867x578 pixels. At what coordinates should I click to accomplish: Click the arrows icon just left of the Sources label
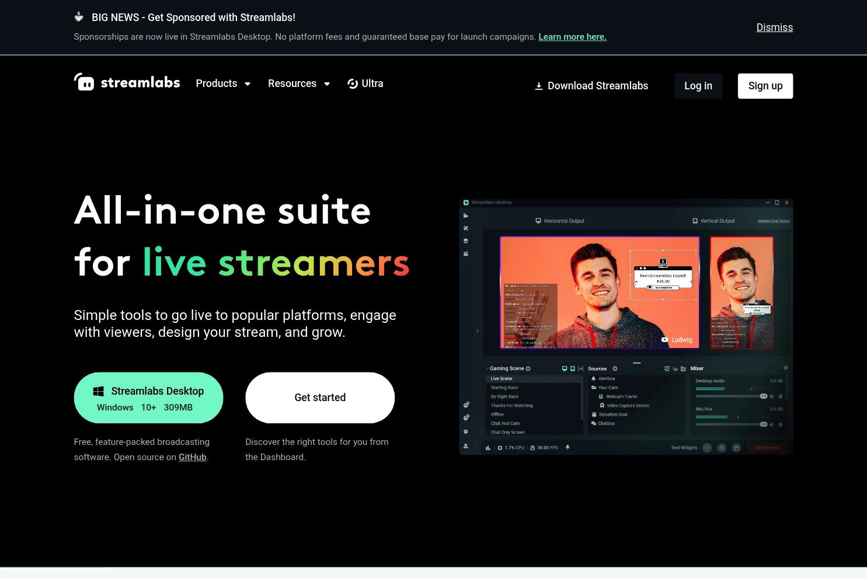[x=580, y=368]
